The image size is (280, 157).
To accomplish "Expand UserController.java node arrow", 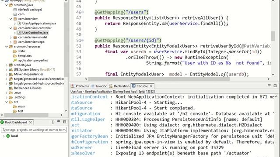I will [x=14, y=33].
